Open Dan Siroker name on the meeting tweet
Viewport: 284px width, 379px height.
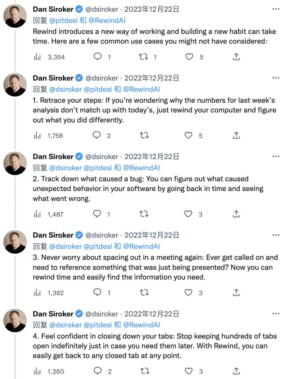(53, 235)
